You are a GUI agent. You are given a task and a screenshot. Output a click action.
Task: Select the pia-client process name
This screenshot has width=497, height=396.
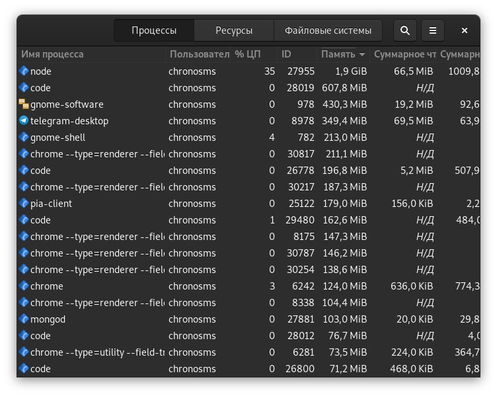click(51, 204)
